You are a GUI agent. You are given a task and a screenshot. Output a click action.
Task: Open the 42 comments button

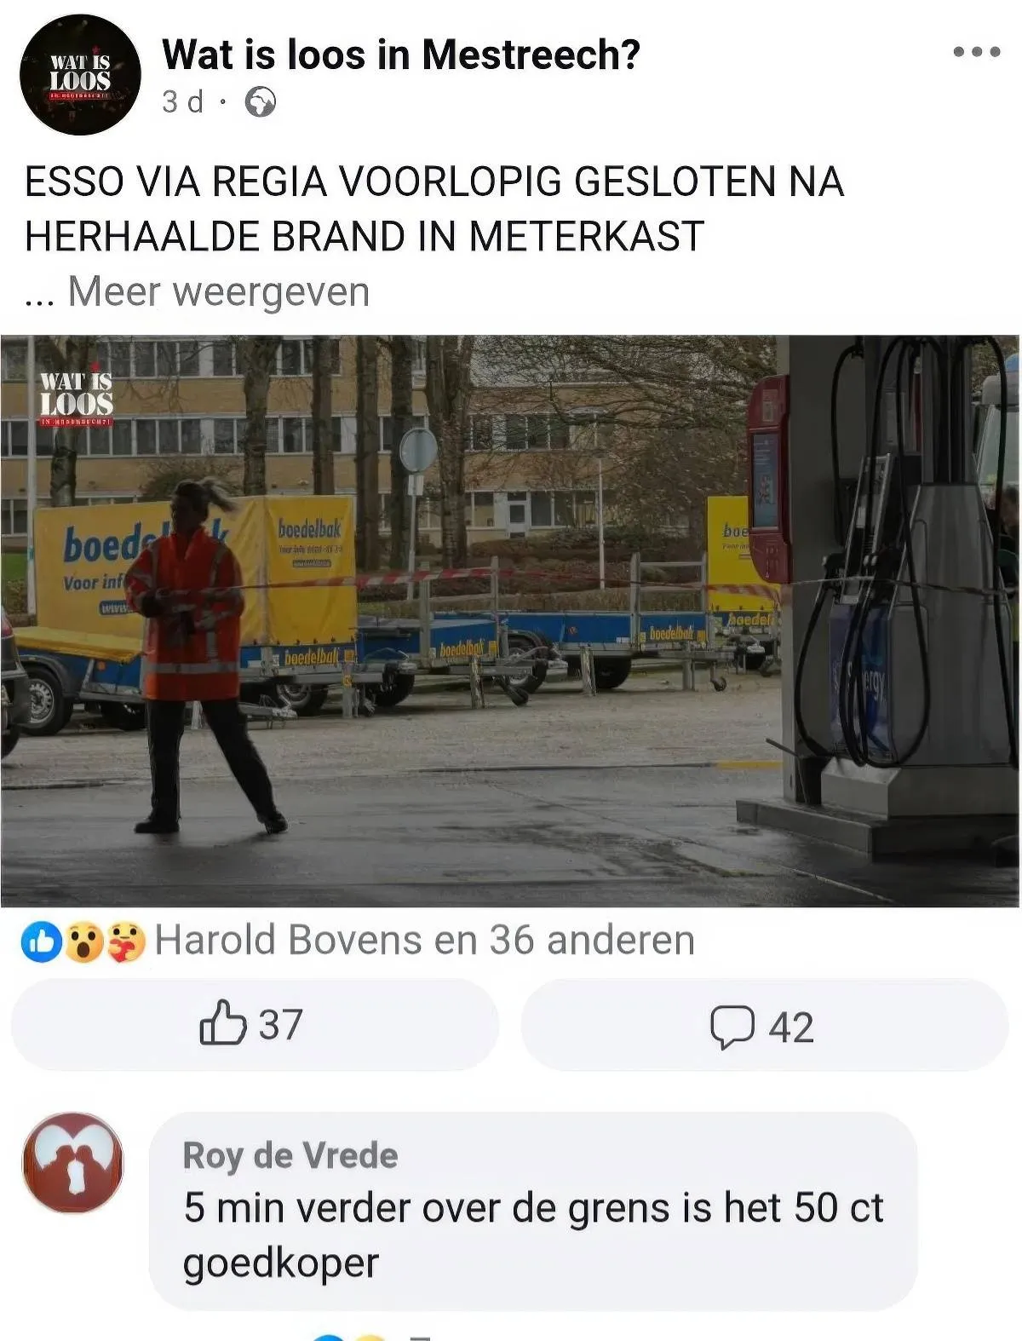pyautogui.click(x=764, y=1026)
